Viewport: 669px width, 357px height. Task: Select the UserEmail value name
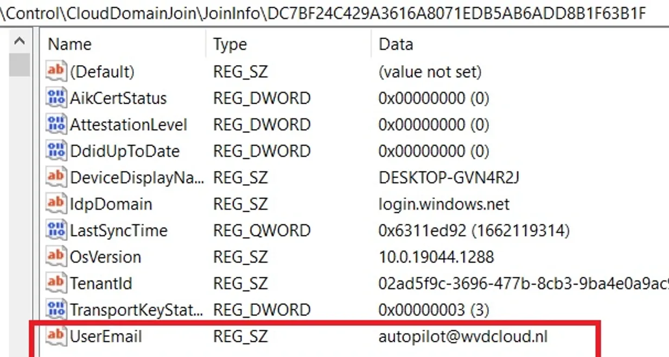pyautogui.click(x=106, y=336)
